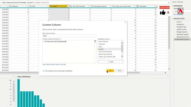Select Financed in Available columns list
The width and height of the screenshot is (191, 107).
point(102,44)
